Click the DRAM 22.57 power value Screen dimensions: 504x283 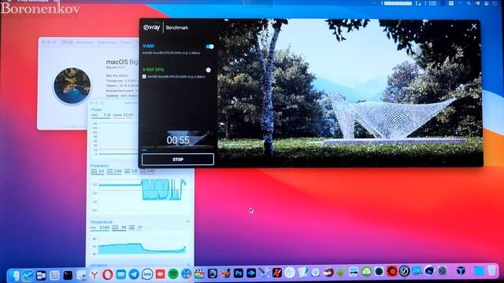tap(123, 115)
